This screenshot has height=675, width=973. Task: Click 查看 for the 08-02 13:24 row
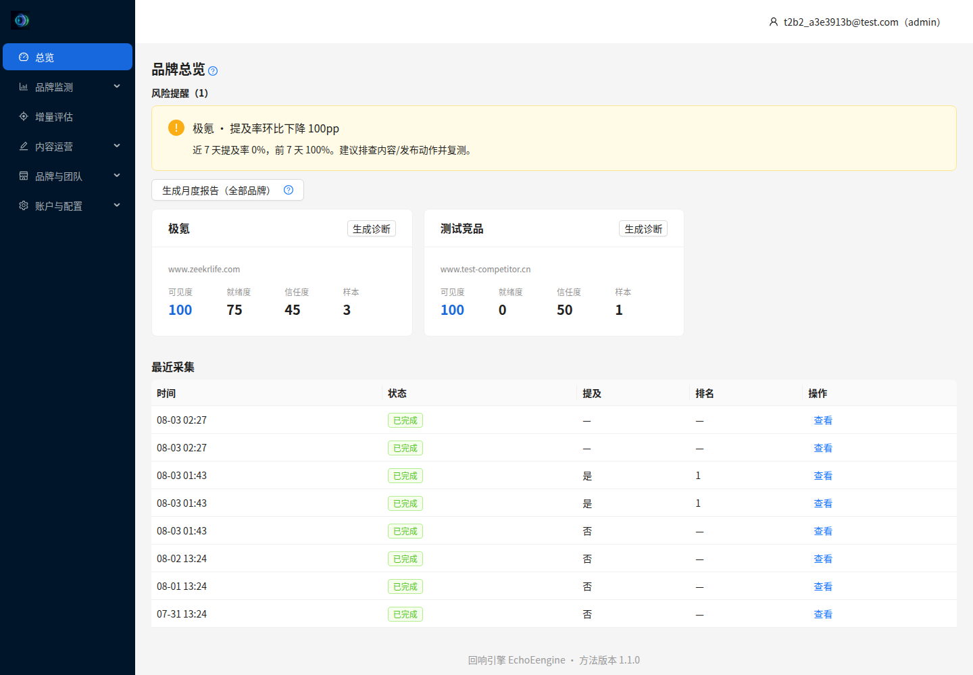tap(823, 559)
